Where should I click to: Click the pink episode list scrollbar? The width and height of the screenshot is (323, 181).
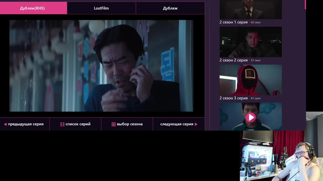[x=305, y=5]
